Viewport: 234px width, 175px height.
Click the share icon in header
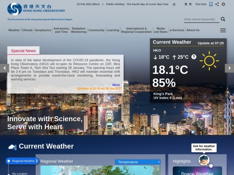pos(217,4)
